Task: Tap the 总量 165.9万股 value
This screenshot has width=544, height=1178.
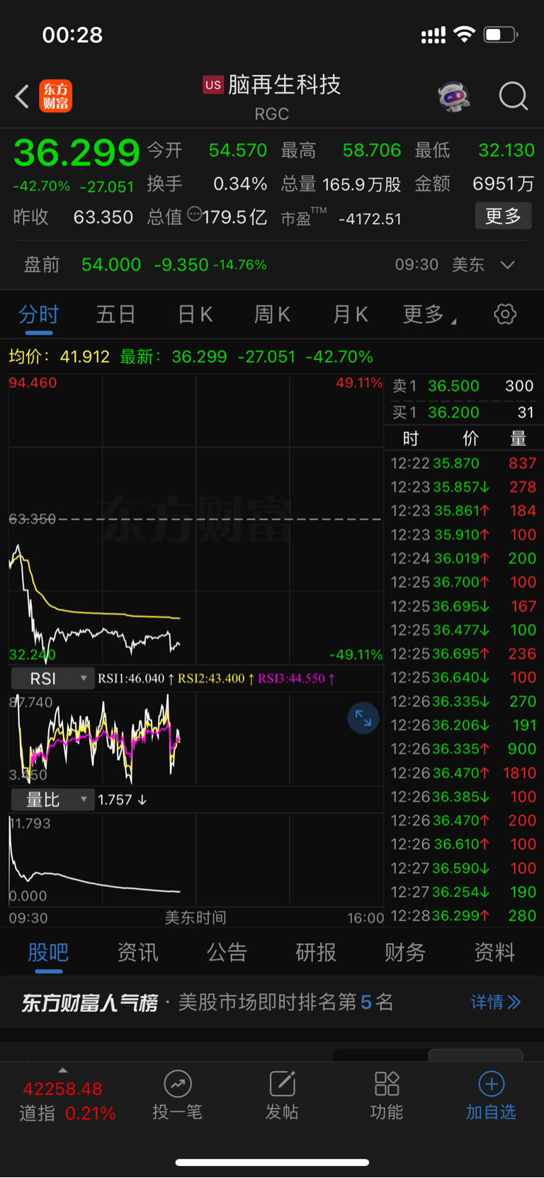Action: pyautogui.click(x=362, y=185)
